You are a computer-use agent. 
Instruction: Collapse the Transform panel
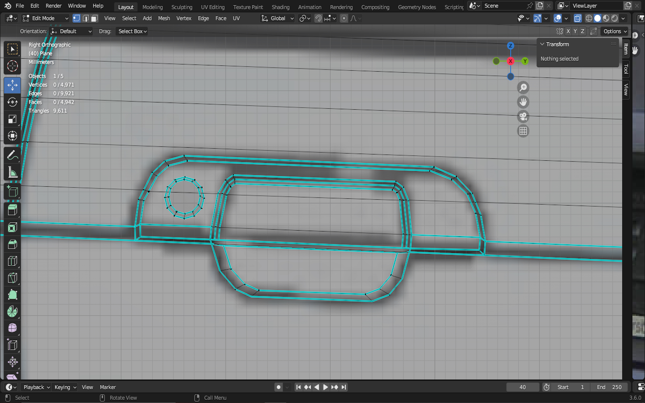click(542, 44)
